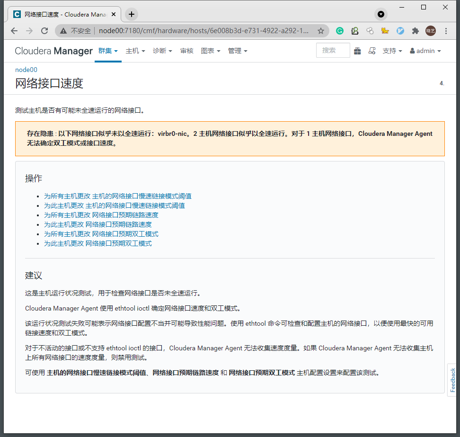
Task: Minimize the browser window
Action: (x=402, y=7)
